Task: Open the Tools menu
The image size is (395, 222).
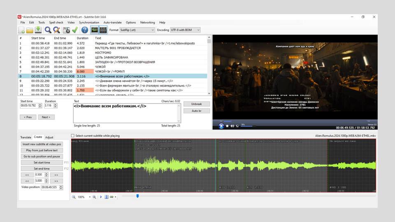Action: click(42, 22)
